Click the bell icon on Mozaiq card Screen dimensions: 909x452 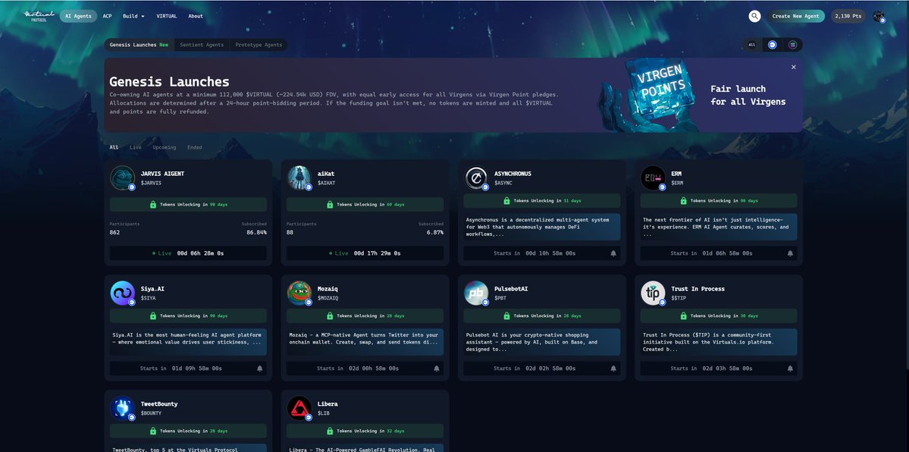click(x=437, y=369)
